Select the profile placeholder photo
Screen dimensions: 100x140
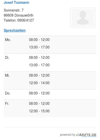point(83,18)
